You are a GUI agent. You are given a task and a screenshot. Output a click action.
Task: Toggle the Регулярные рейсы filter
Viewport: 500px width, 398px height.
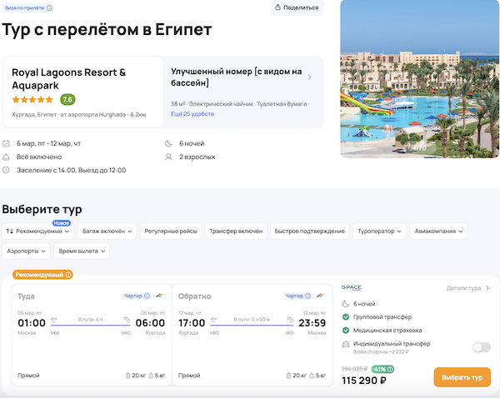(171, 231)
